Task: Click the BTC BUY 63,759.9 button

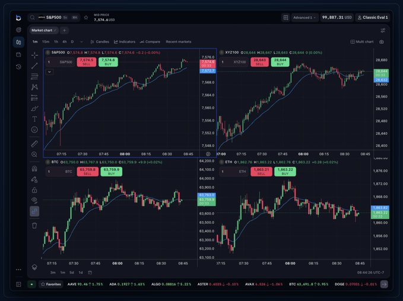Action: pyautogui.click(x=112, y=171)
